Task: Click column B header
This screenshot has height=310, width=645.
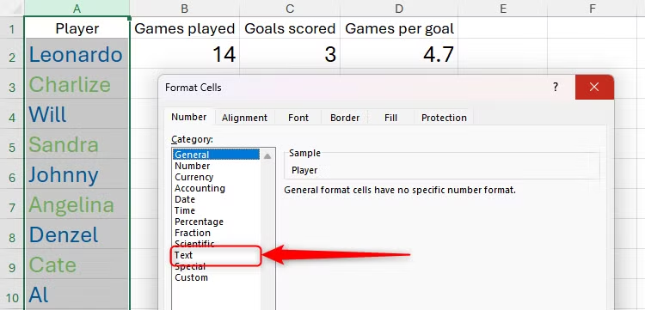Action: click(x=185, y=9)
